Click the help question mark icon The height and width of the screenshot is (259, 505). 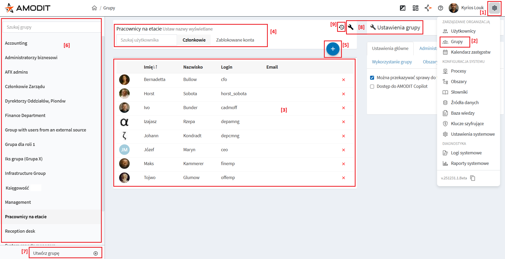[440, 8]
